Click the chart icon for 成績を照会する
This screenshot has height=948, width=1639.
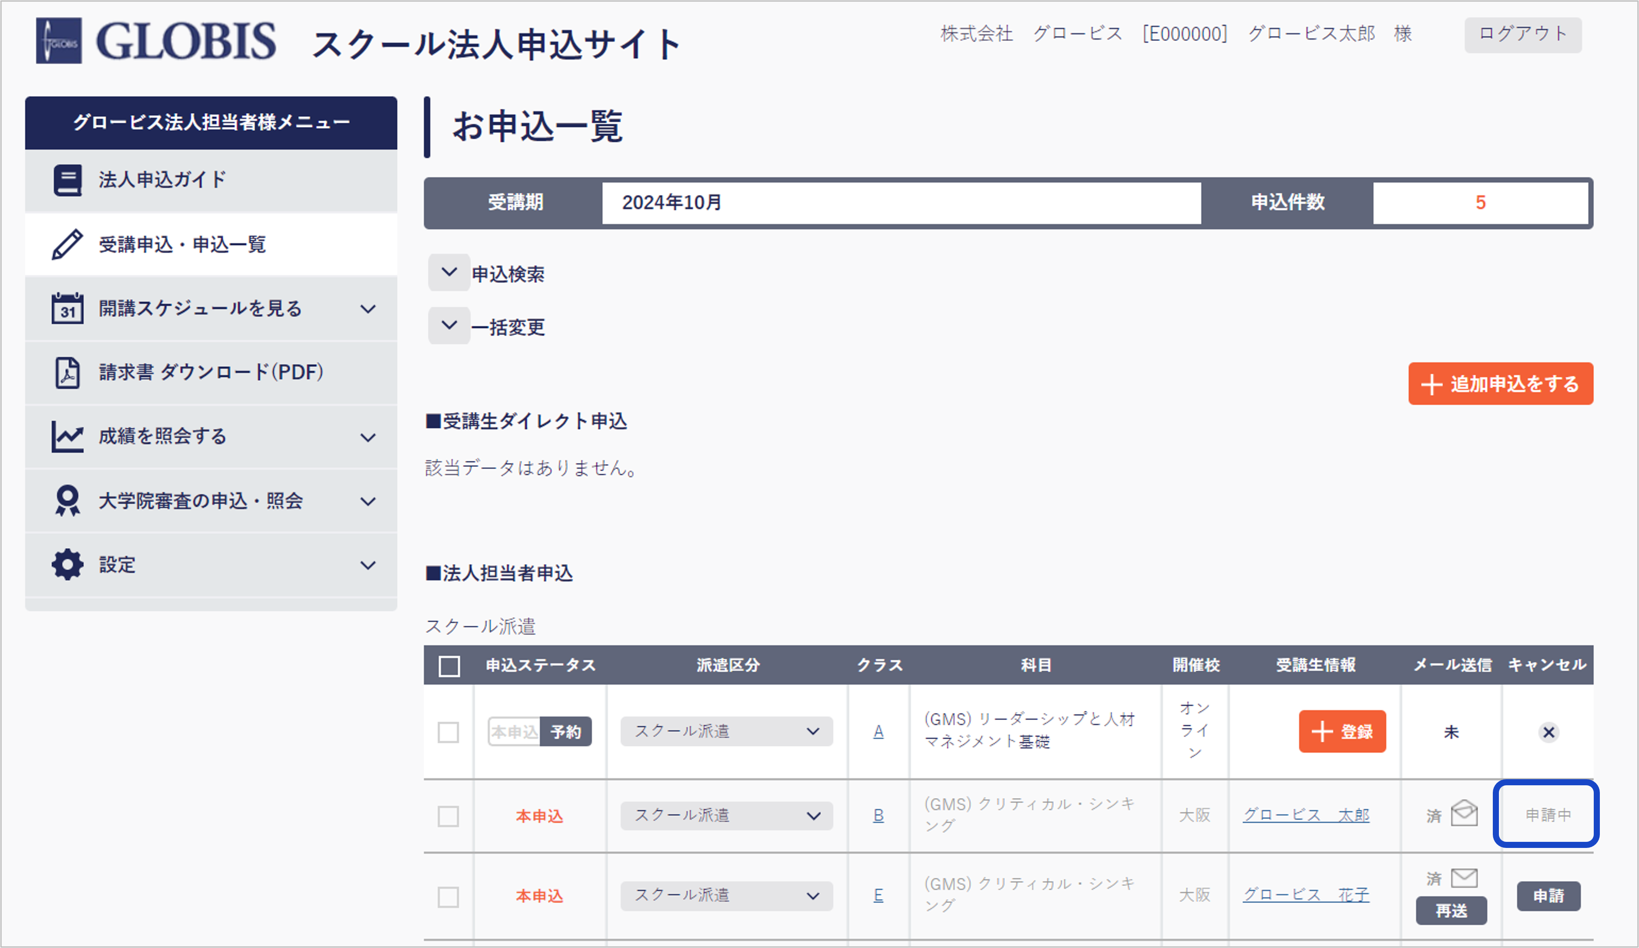(67, 436)
